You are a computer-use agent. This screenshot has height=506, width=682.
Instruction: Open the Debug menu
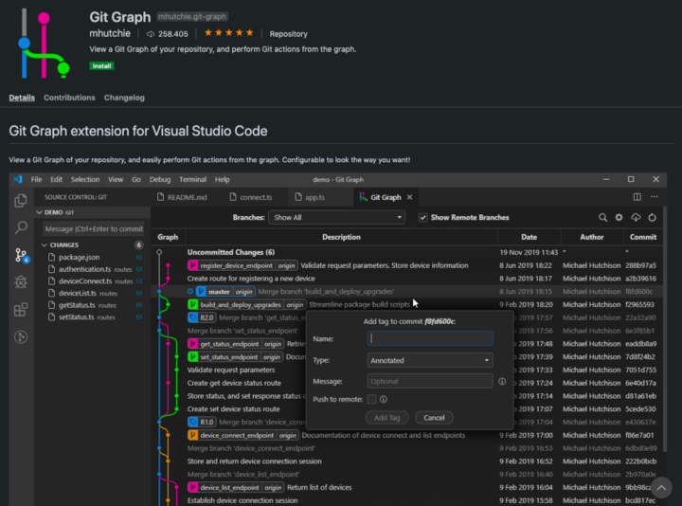[x=160, y=180]
